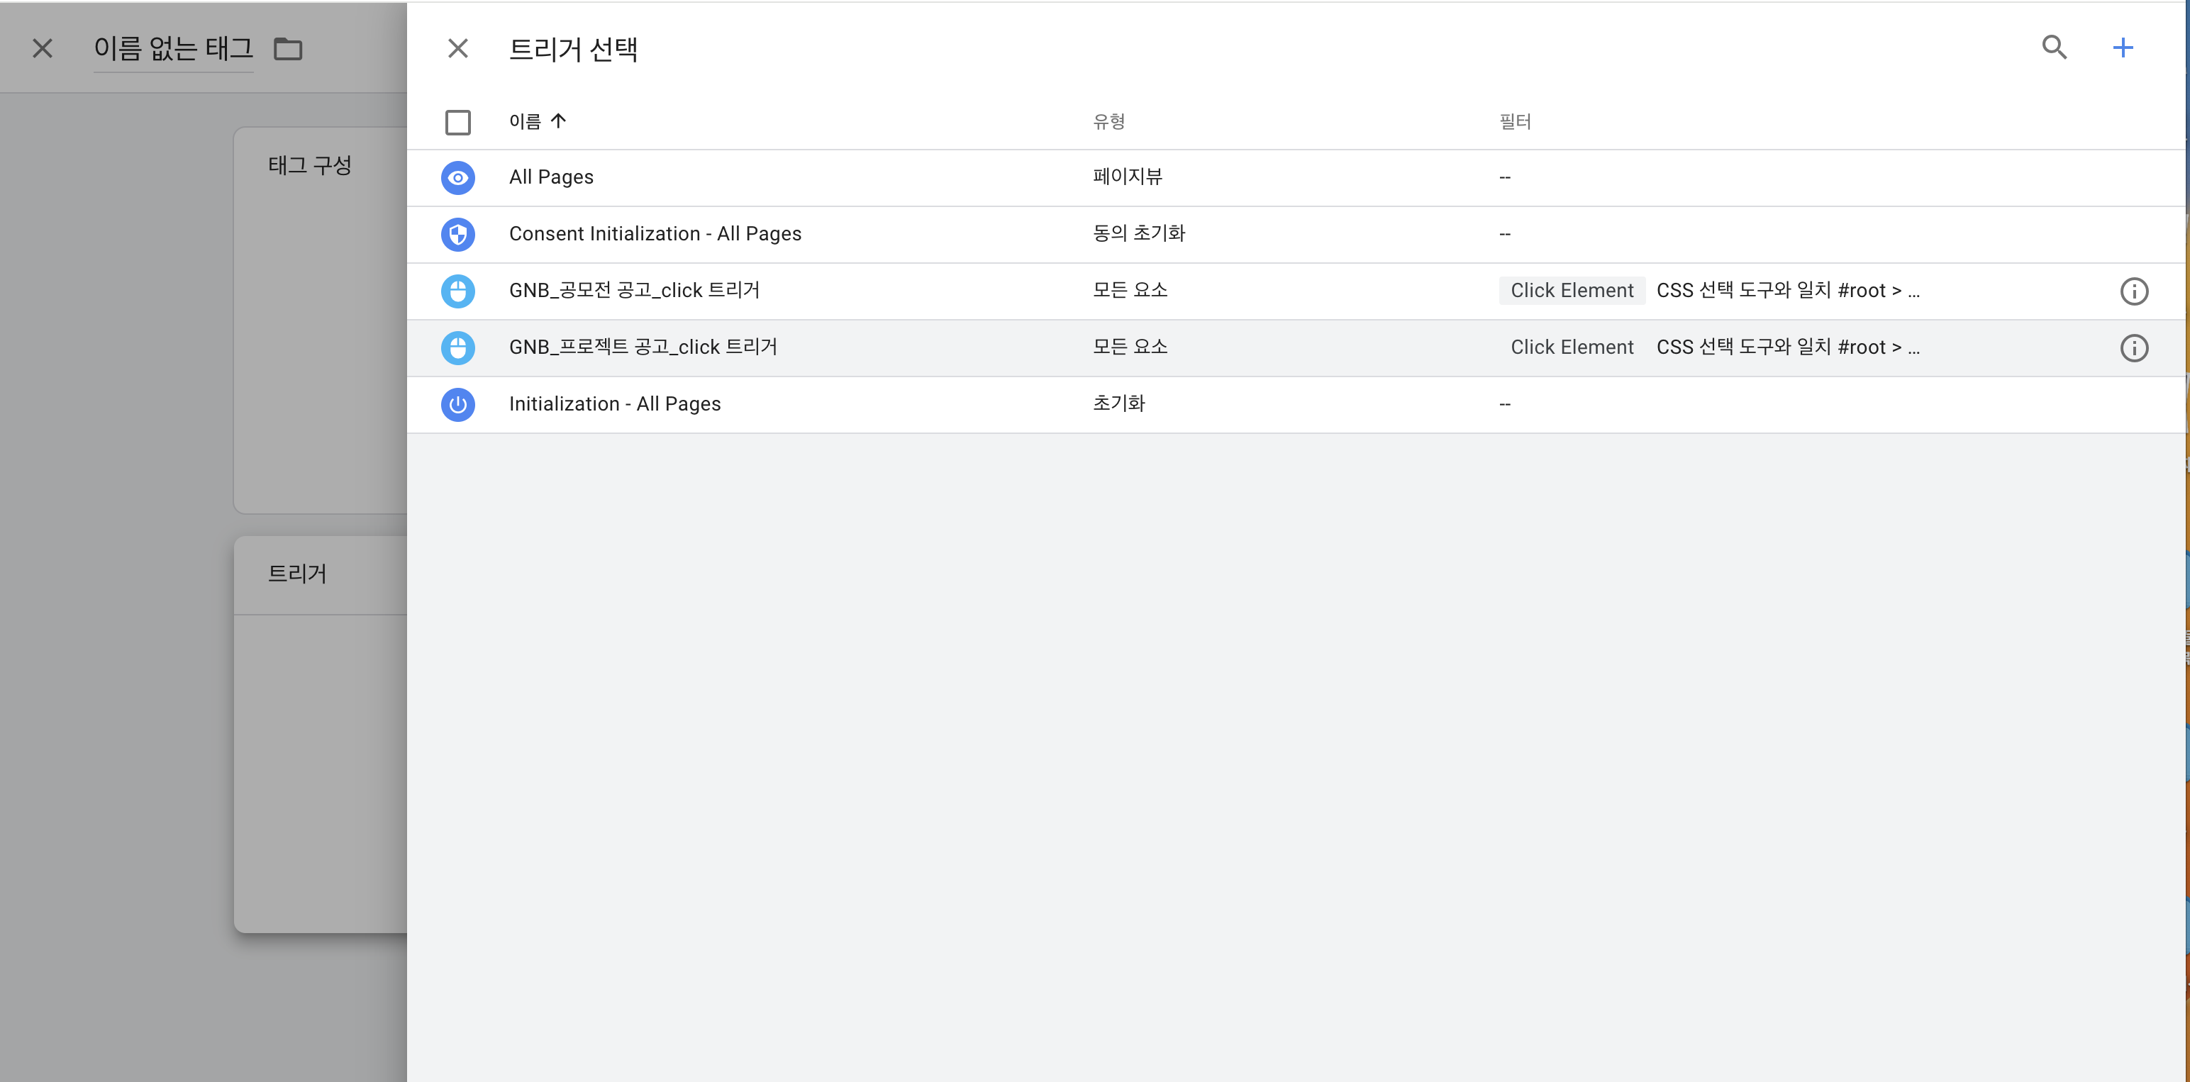Show filter info for GNB_프로젝트 공고 trigger
The image size is (2190, 1082).
point(2133,348)
